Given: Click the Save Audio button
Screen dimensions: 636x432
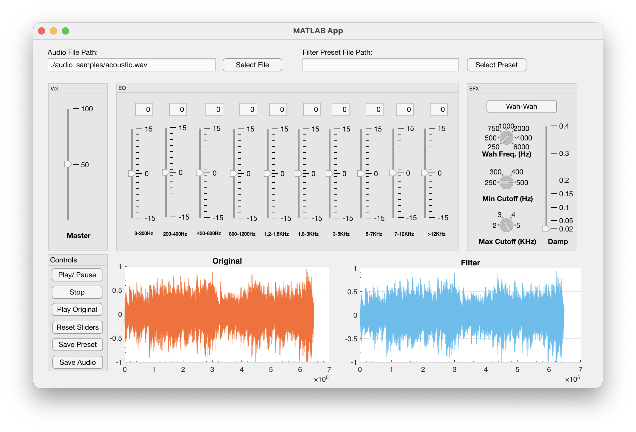Looking at the screenshot, I should pyautogui.click(x=77, y=362).
